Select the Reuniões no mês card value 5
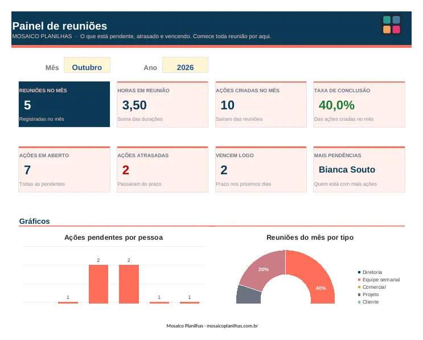423x340 pixels. pos(27,105)
